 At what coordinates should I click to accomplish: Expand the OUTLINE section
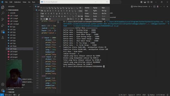(x=11, y=89)
